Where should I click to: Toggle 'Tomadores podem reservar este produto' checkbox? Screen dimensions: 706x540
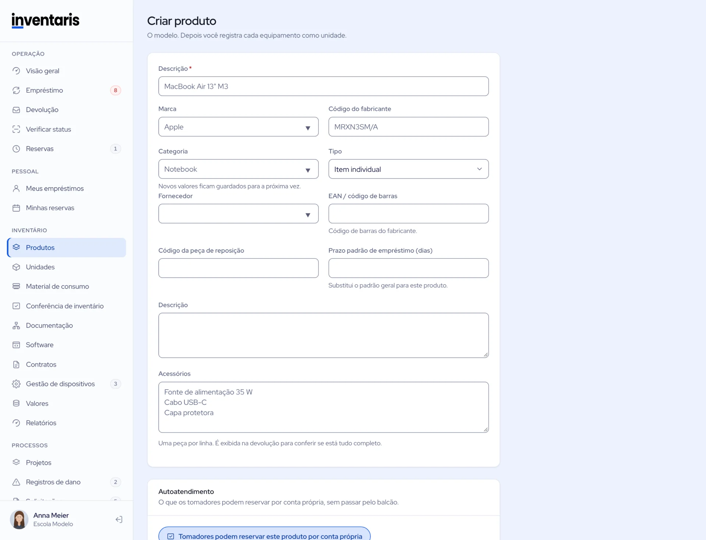pos(171,536)
